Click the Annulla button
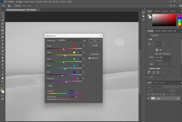Screen dimensions: 182x122 click(95, 45)
